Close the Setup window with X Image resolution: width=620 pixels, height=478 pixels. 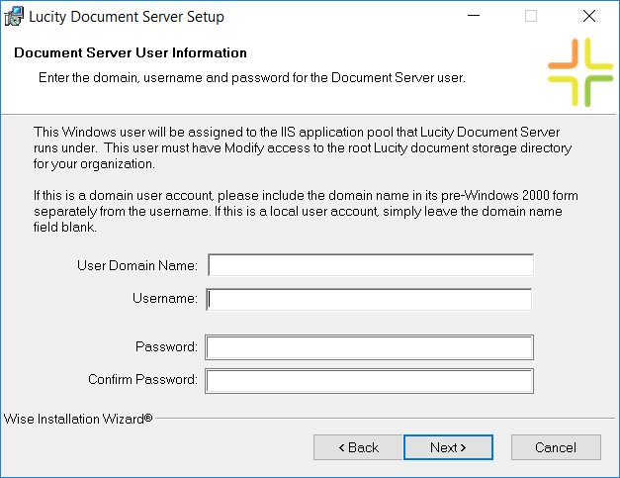coord(588,16)
